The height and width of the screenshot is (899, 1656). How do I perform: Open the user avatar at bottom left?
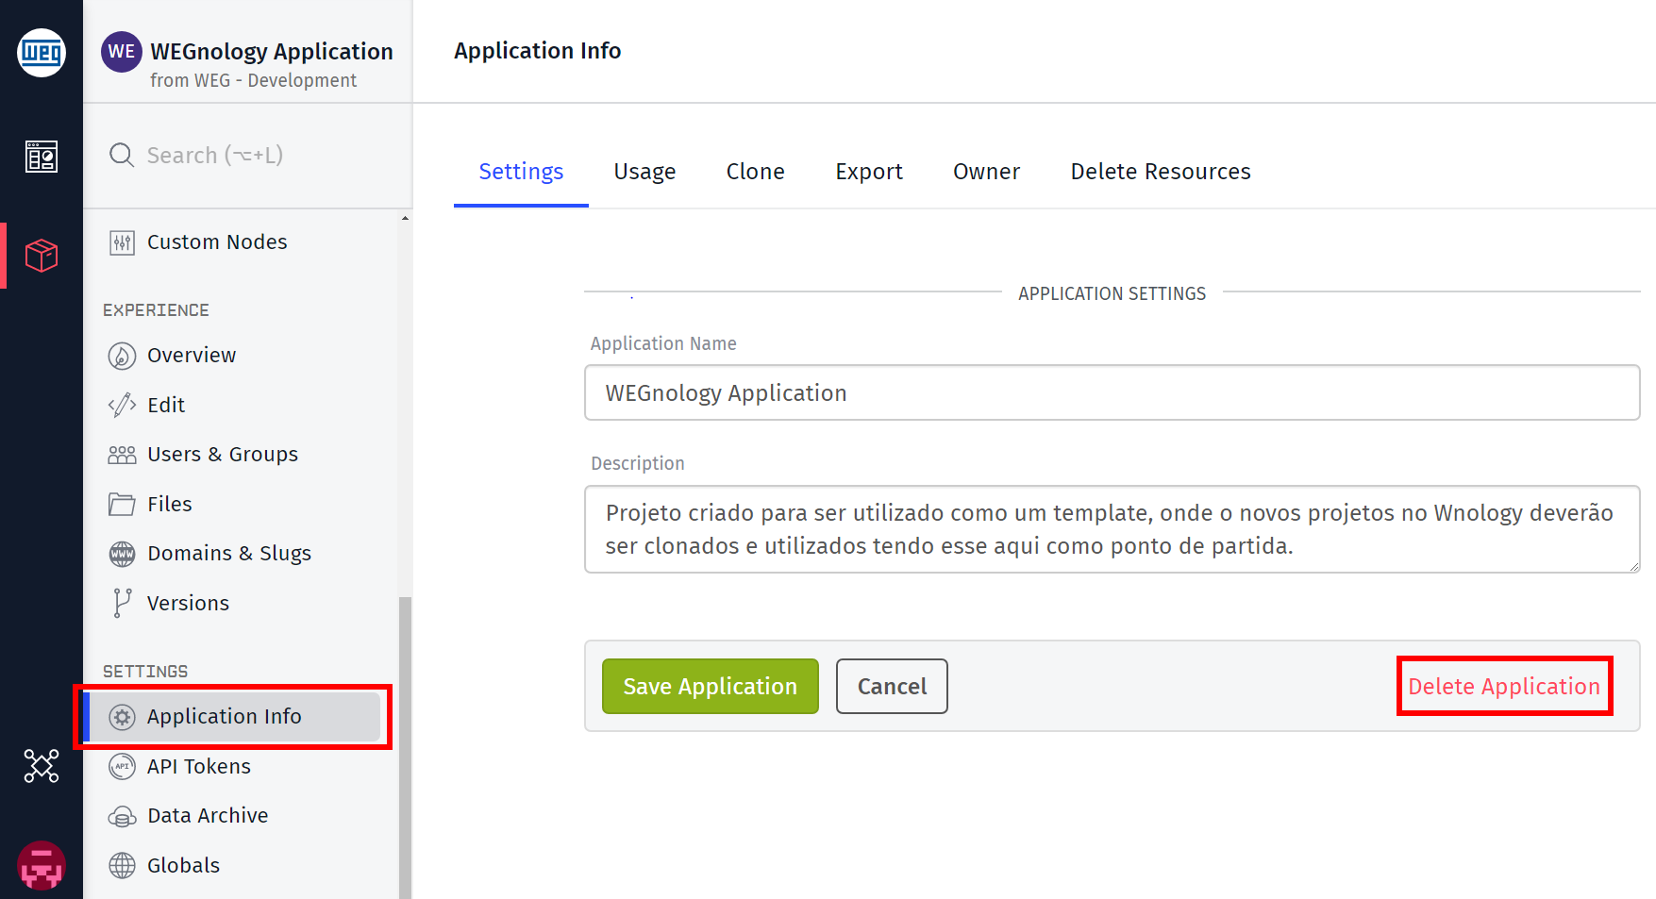(42, 865)
